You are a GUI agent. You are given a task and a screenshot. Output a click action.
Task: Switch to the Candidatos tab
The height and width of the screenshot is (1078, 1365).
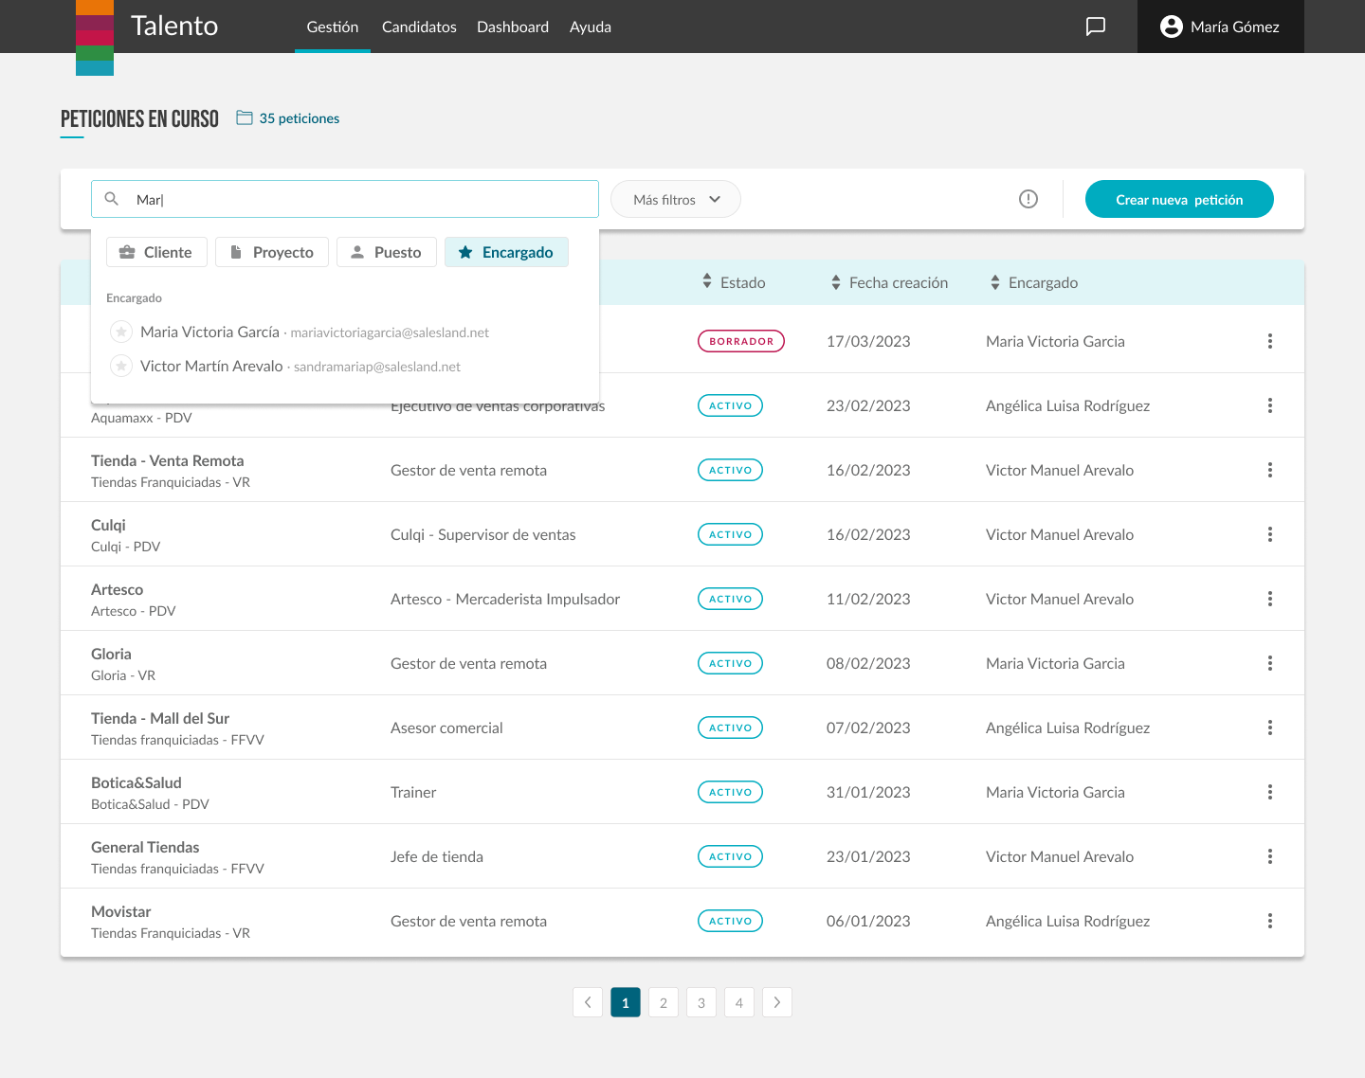(419, 27)
